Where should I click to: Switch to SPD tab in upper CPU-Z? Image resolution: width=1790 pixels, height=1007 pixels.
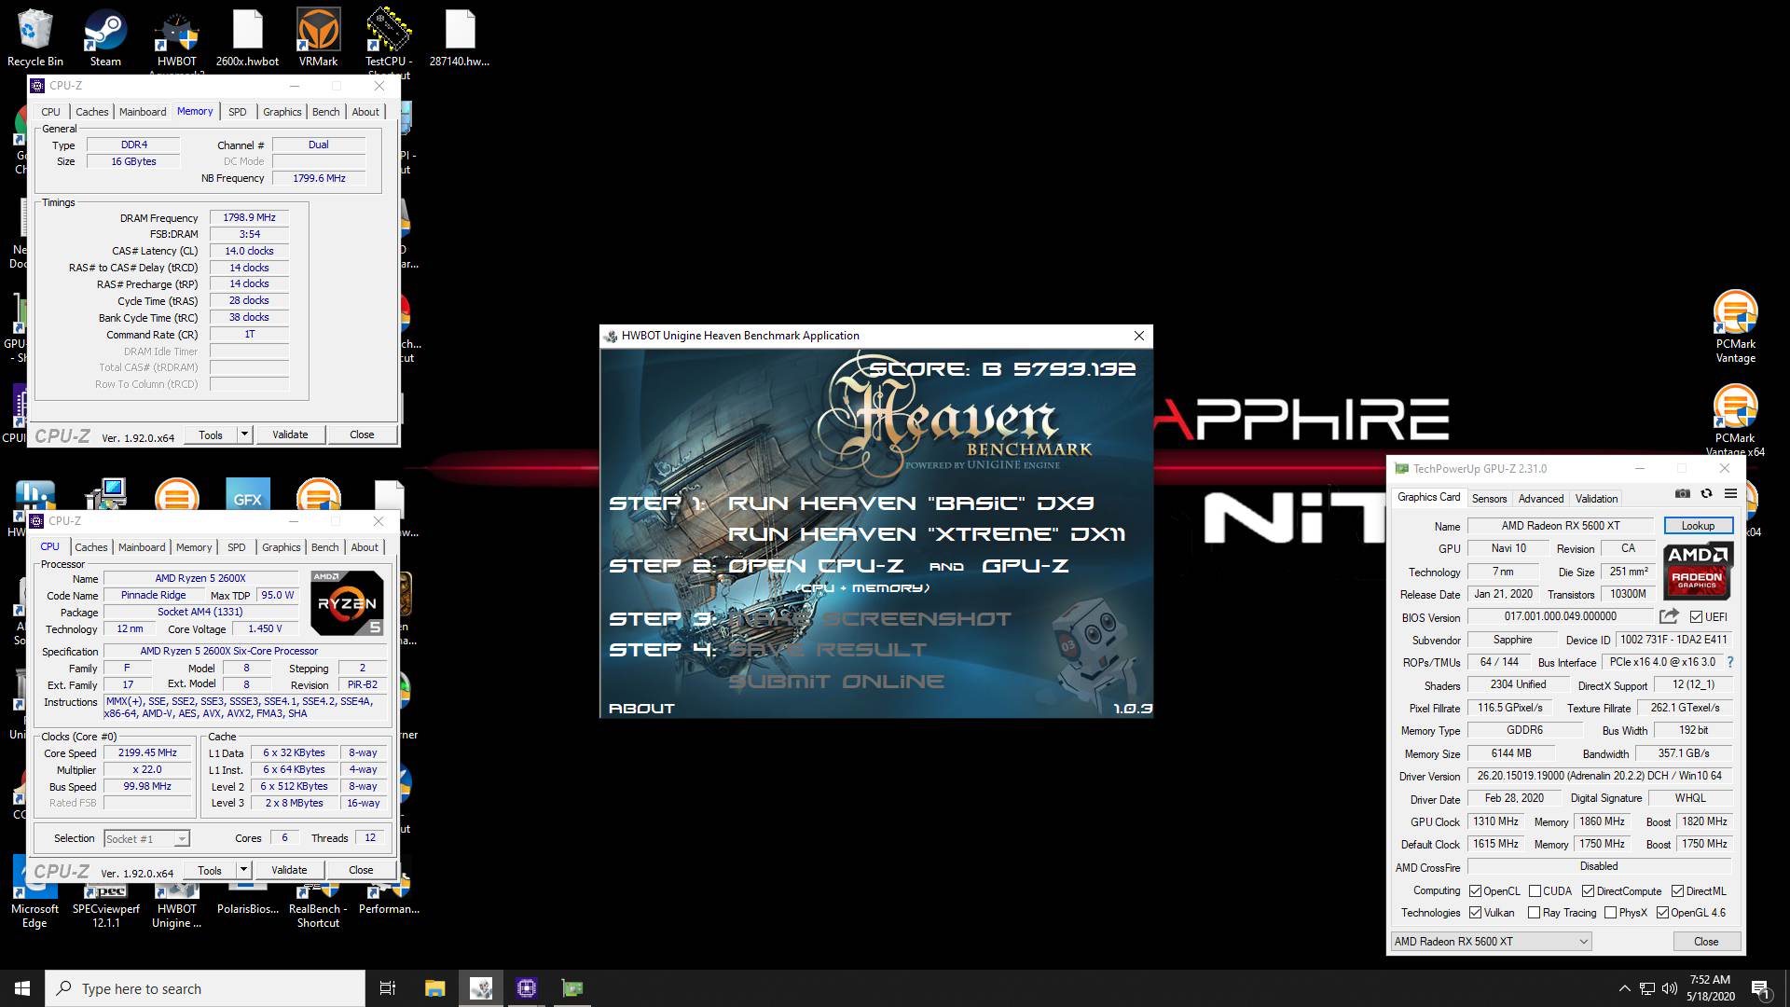click(x=238, y=112)
